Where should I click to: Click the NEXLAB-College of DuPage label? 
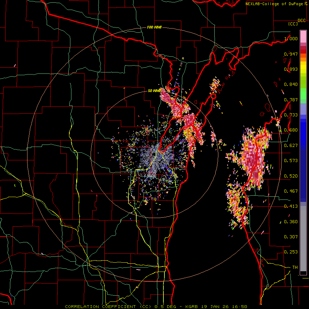[275, 4]
